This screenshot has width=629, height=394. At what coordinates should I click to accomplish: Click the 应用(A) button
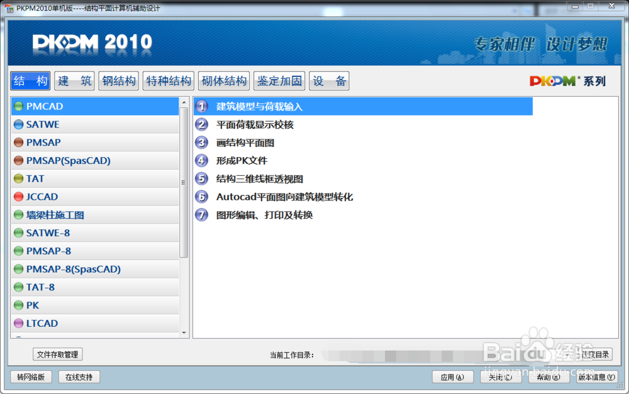pos(452,377)
